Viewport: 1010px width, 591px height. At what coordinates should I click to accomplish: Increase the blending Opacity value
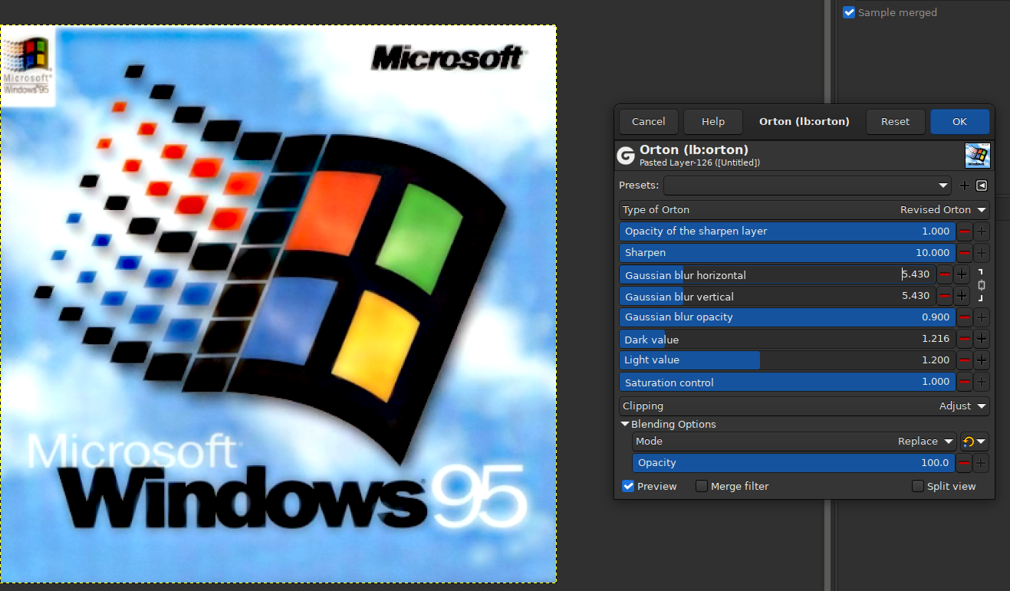[x=982, y=463]
